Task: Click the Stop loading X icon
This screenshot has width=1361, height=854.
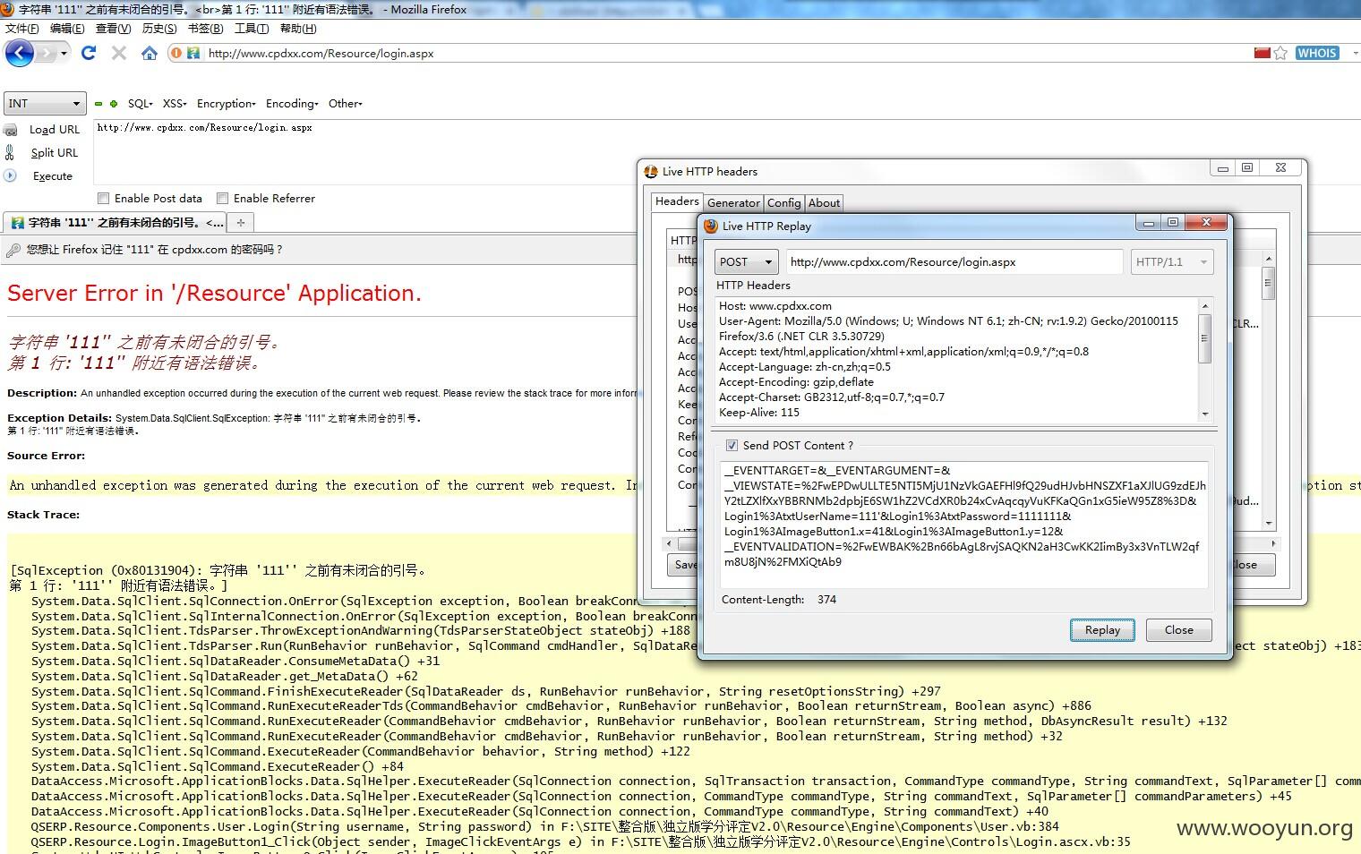Action: click(119, 54)
